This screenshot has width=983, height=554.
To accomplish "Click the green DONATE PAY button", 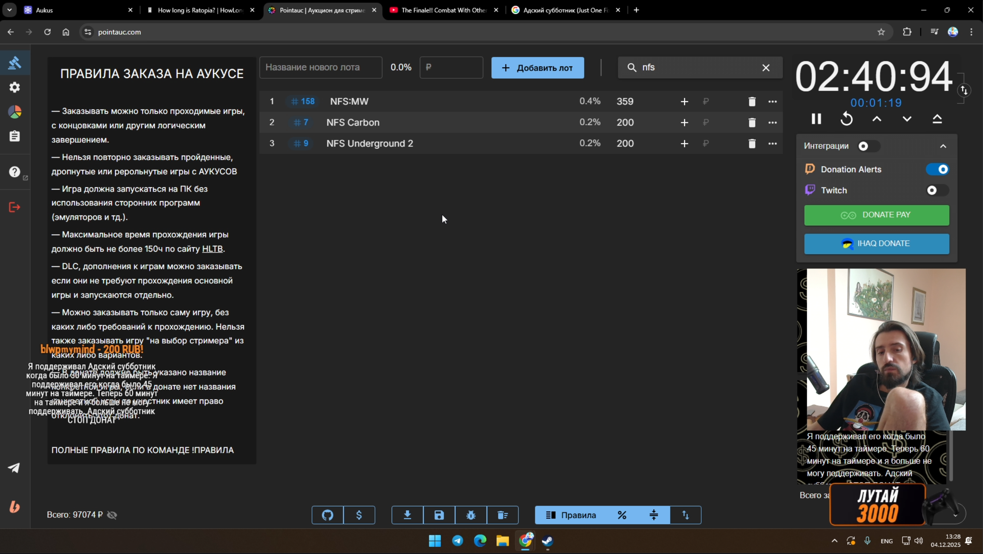I will click(x=877, y=215).
